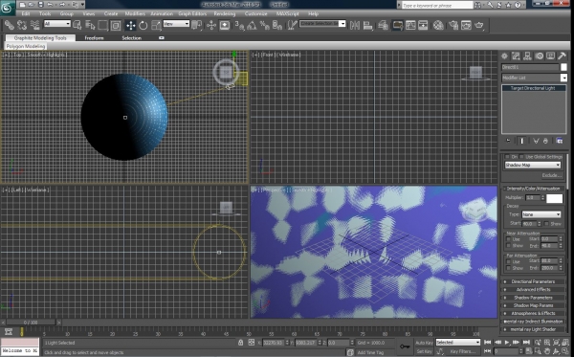574x357 pixels.
Task: Open the Edit menu
Action: coord(26,13)
